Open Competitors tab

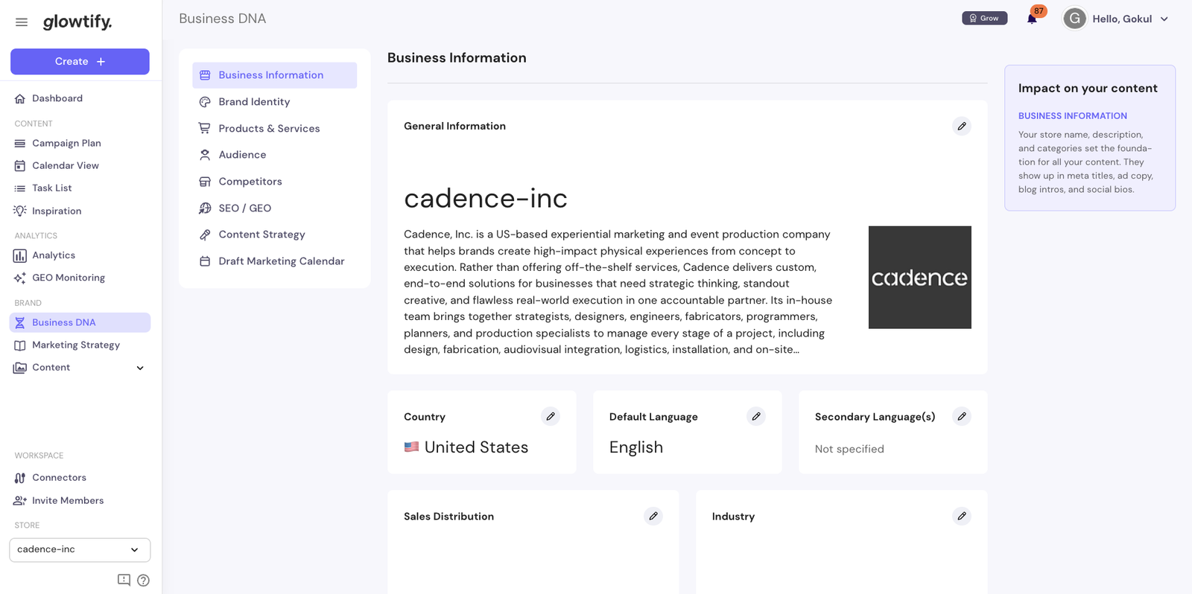pyautogui.click(x=274, y=182)
